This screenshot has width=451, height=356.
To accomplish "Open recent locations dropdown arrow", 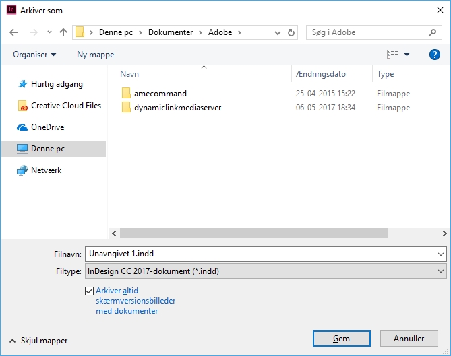I will 49,32.
